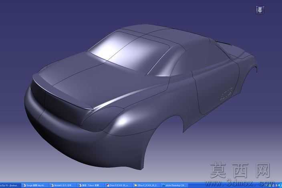Open the Adobe Photoshop CS4 taskbar button
The width and height of the screenshot is (282, 188).
174,185
